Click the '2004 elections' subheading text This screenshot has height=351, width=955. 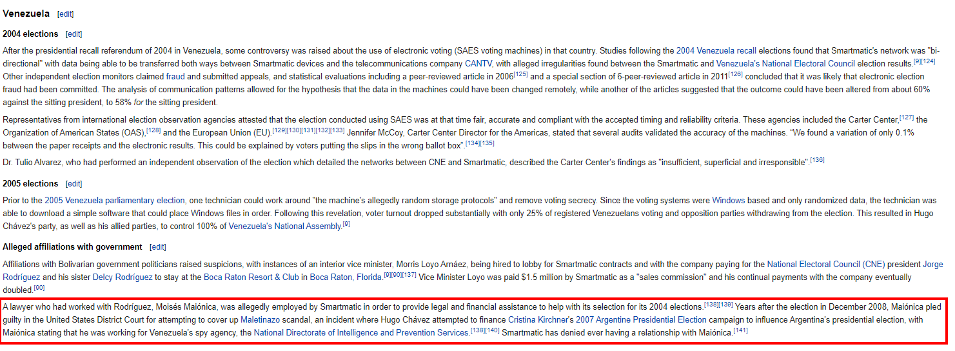[x=30, y=34]
